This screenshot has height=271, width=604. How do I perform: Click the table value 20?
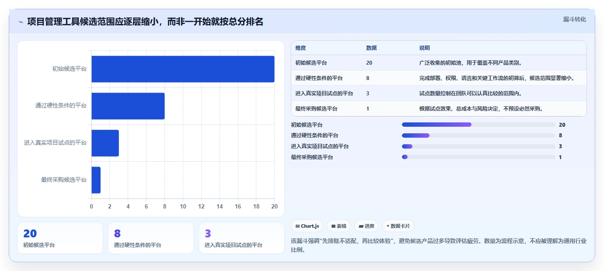pyautogui.click(x=369, y=63)
